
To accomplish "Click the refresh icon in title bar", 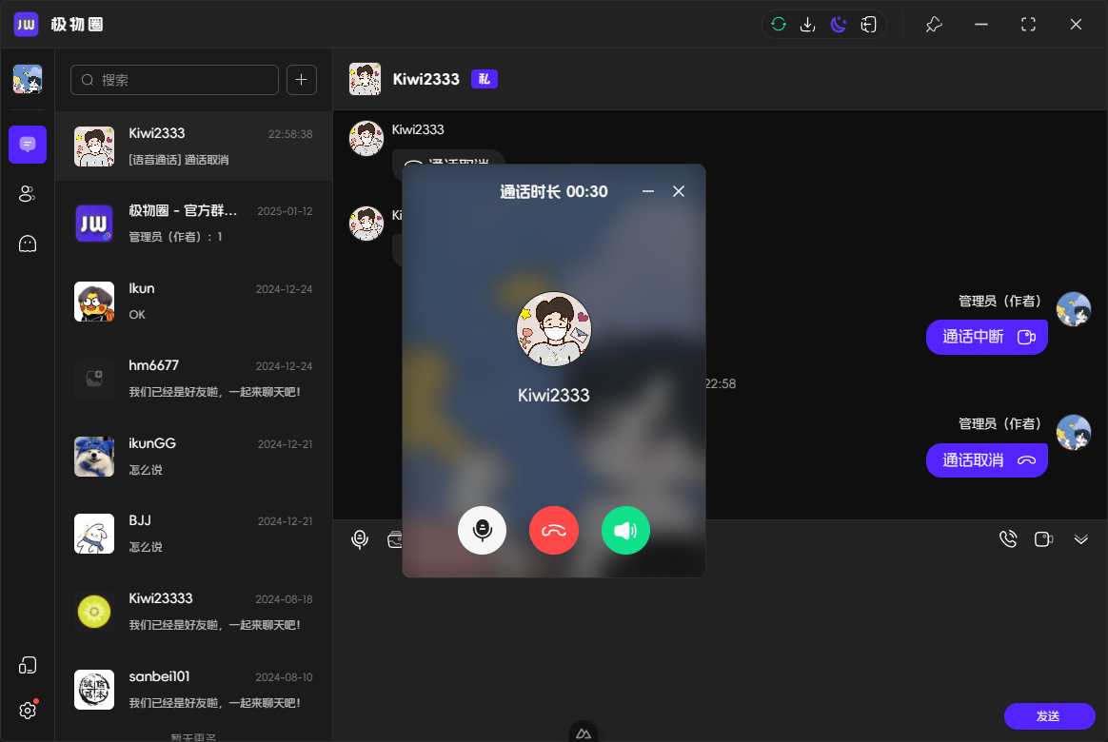I will tap(778, 25).
